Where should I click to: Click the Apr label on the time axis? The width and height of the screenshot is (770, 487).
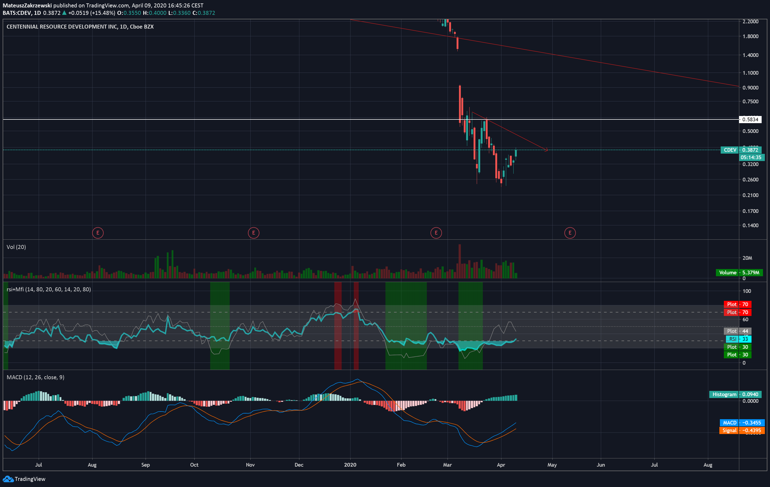(501, 465)
